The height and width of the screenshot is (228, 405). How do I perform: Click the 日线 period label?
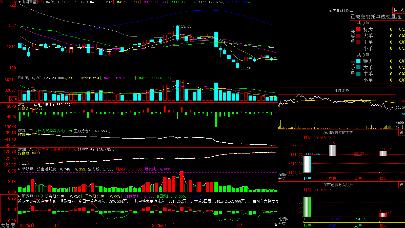[41, 2]
